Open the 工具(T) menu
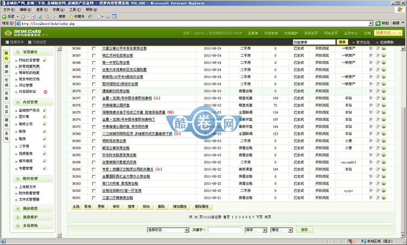The height and width of the screenshot is (245, 407). click(75, 10)
